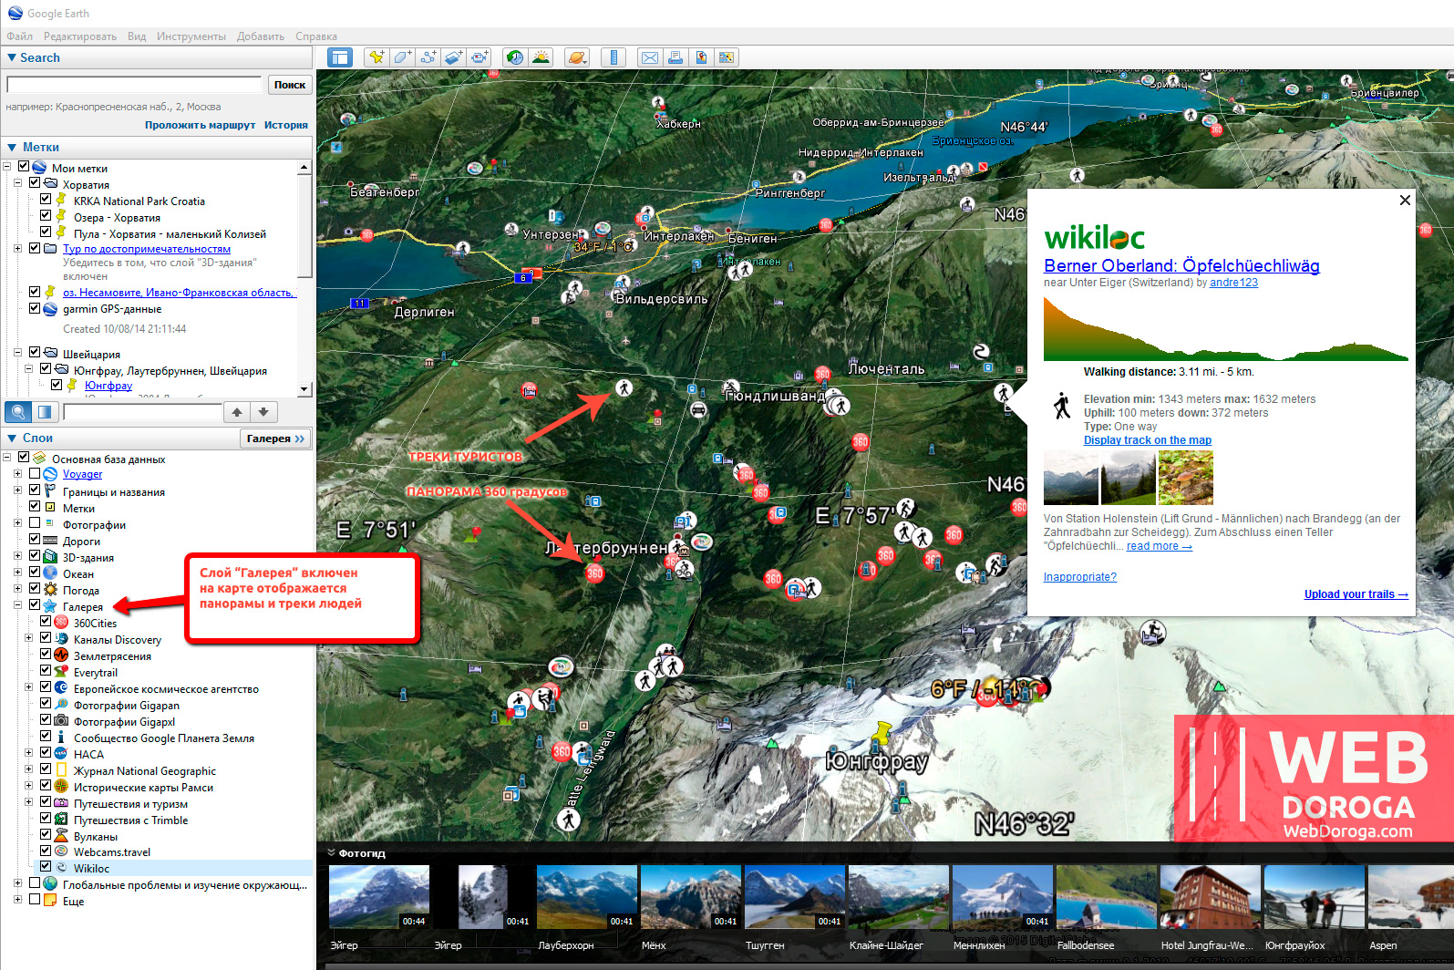Click Метки list scrollbar down arrow
1454x970 pixels.
304,389
